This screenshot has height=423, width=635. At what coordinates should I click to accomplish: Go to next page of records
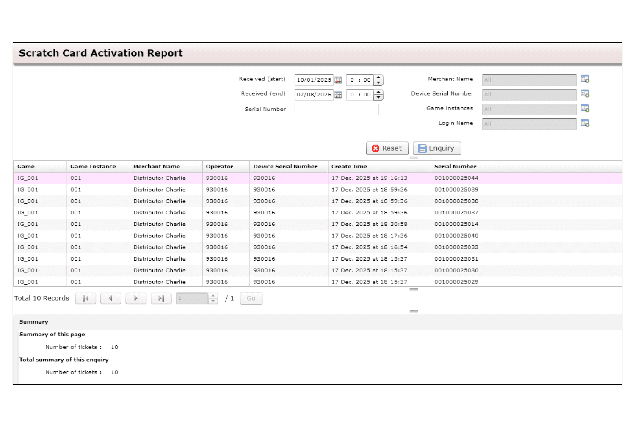point(136,298)
